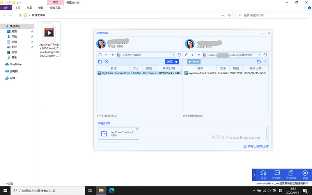The width and height of the screenshot is (312, 195).
Task: Sort remote files by 类型 column
Action: click(x=236, y=68)
